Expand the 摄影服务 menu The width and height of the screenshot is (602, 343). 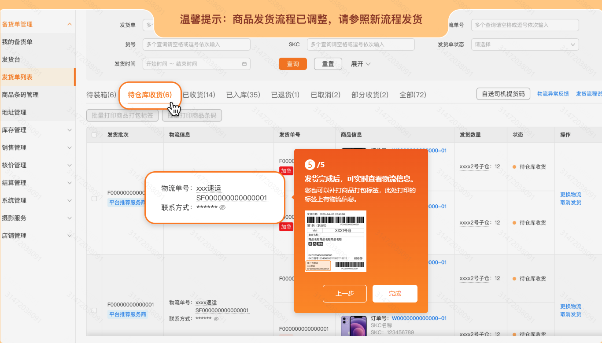coord(37,218)
